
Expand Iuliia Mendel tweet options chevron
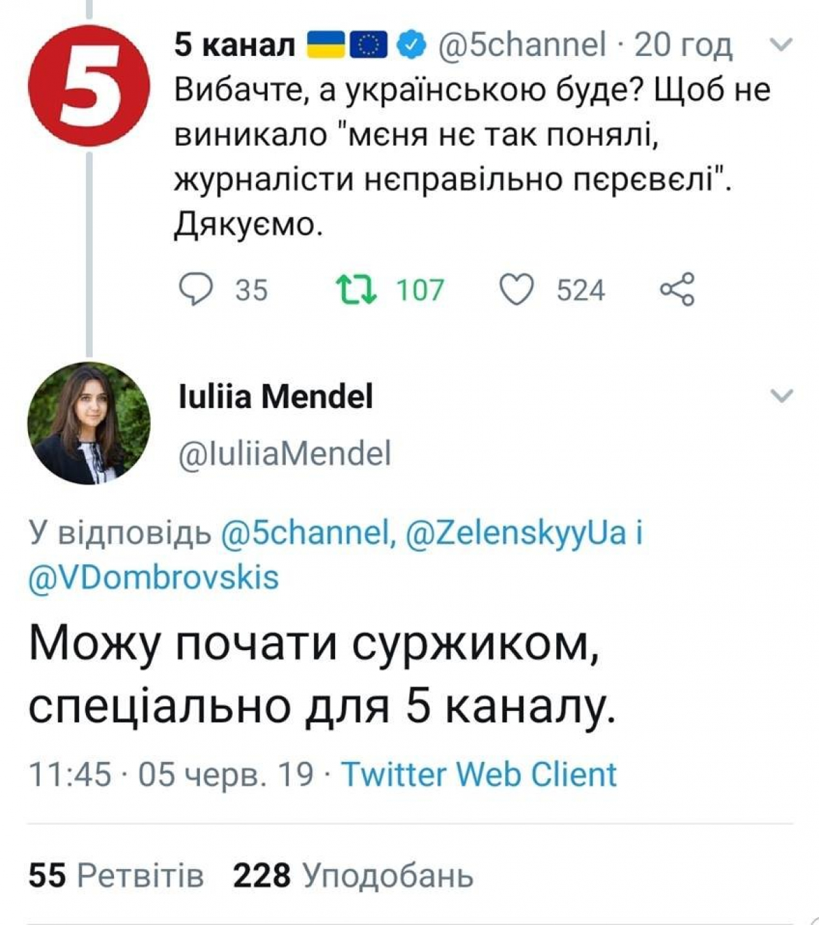pos(781,396)
